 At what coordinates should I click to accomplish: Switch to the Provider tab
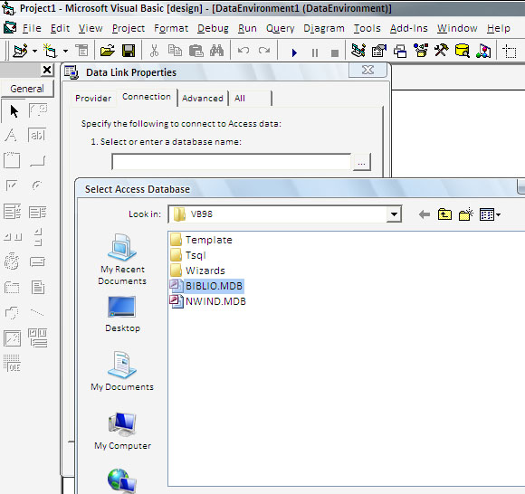click(x=93, y=99)
